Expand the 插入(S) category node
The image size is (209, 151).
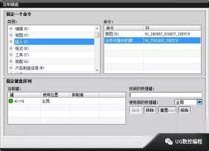point(11,42)
